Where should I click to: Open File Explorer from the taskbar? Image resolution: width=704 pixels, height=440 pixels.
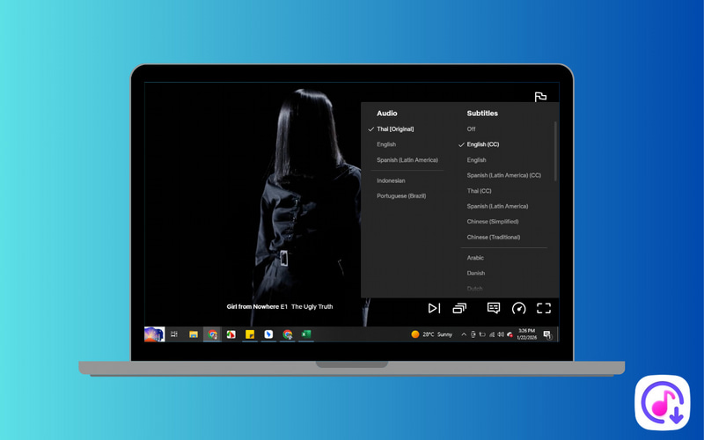194,334
